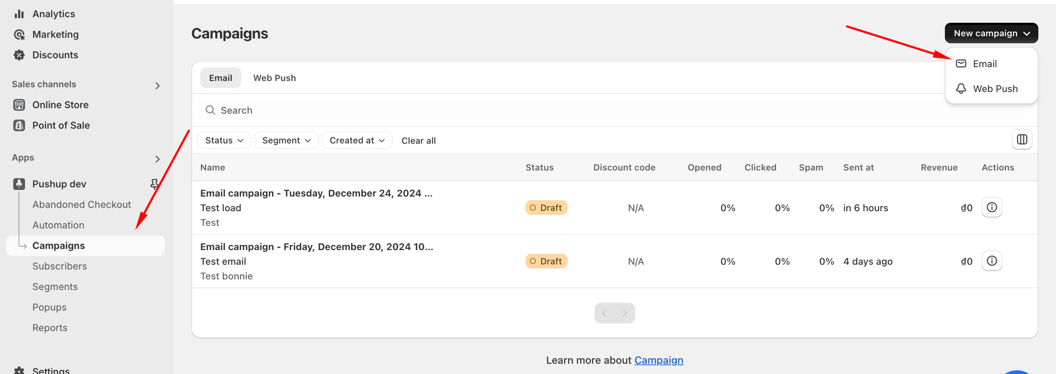Click the Discounts badge icon
The width and height of the screenshot is (1056, 374).
(x=19, y=55)
